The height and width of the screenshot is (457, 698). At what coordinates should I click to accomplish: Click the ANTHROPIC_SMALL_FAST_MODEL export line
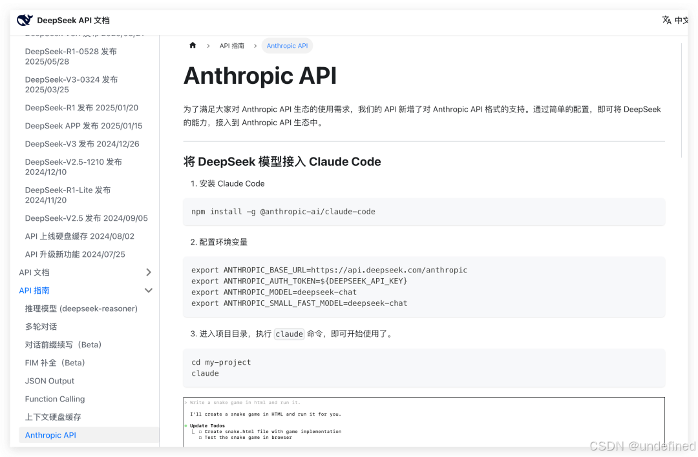coord(299,303)
